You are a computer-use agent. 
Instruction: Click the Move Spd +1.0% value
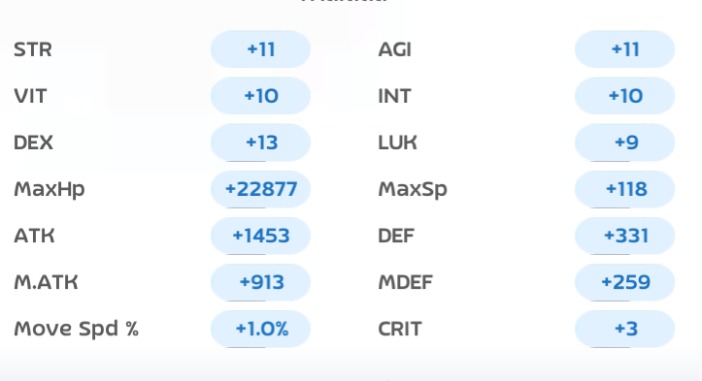click(x=260, y=329)
